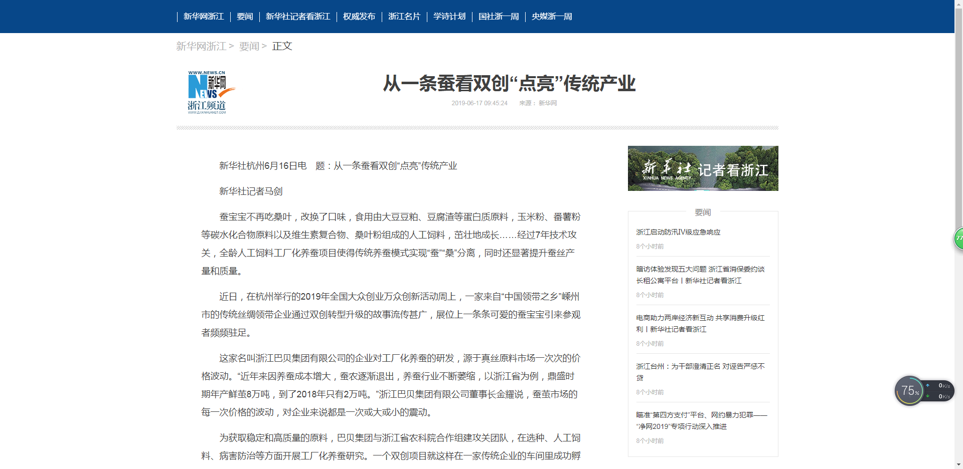The width and height of the screenshot is (963, 469).
Task: Click the network speed indicator widget
Action: [x=939, y=391]
